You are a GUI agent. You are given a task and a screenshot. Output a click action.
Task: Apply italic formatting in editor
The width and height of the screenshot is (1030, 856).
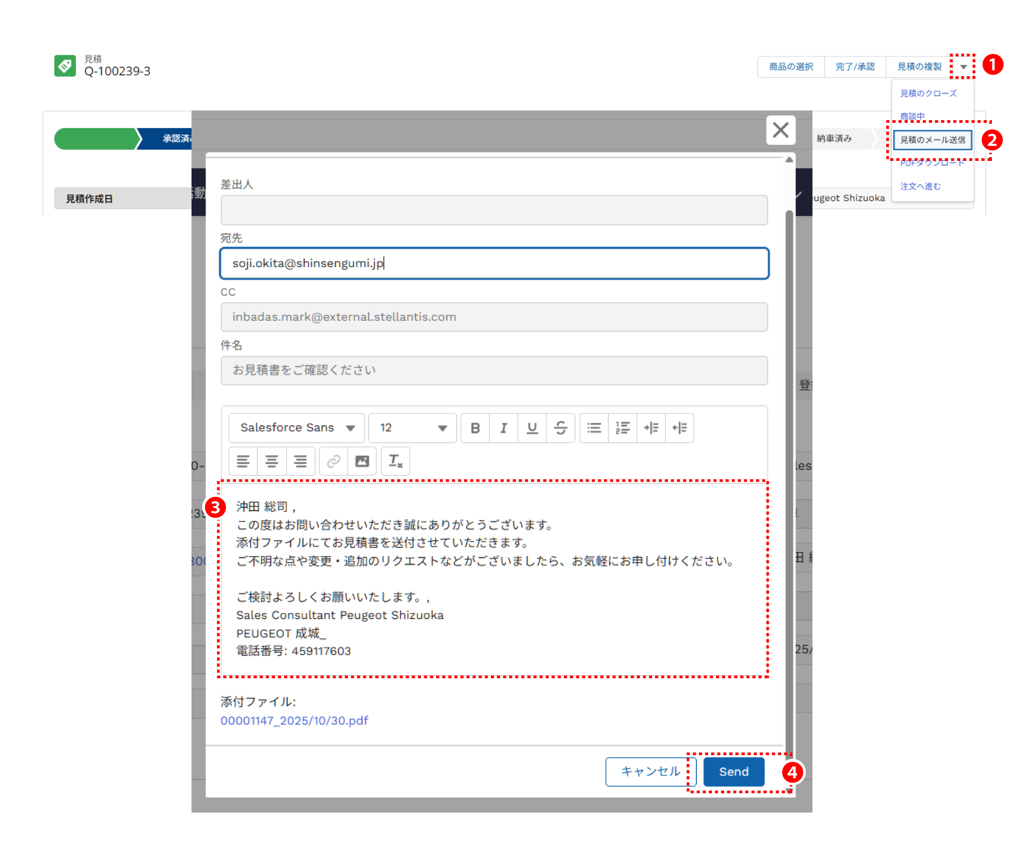pyautogui.click(x=503, y=428)
